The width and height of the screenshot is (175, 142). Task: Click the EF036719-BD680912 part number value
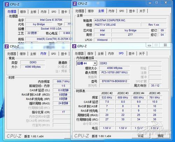(x=114, y=81)
